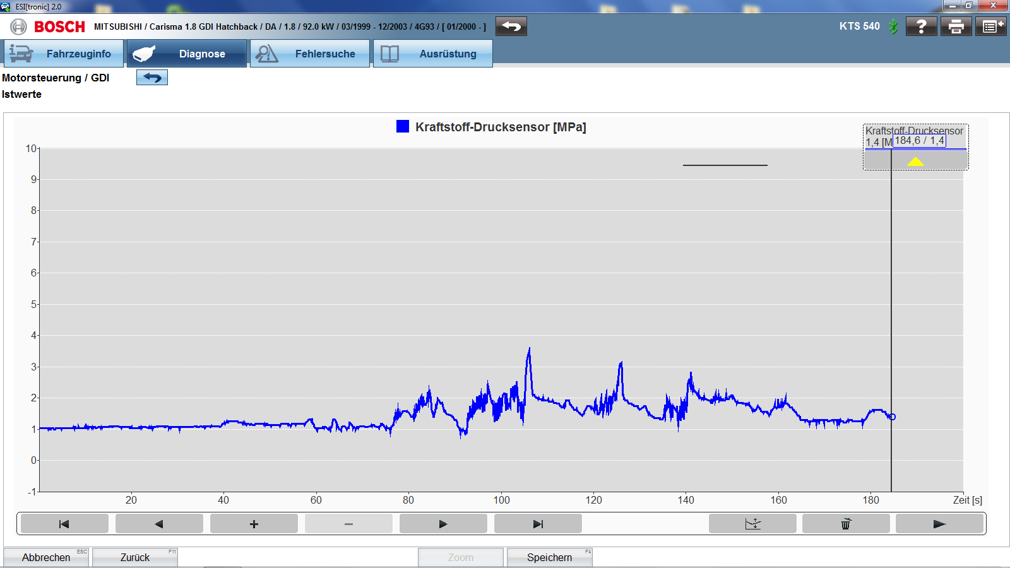Image resolution: width=1010 pixels, height=568 pixels.
Task: Click the trash delete icon button
Action: click(846, 524)
